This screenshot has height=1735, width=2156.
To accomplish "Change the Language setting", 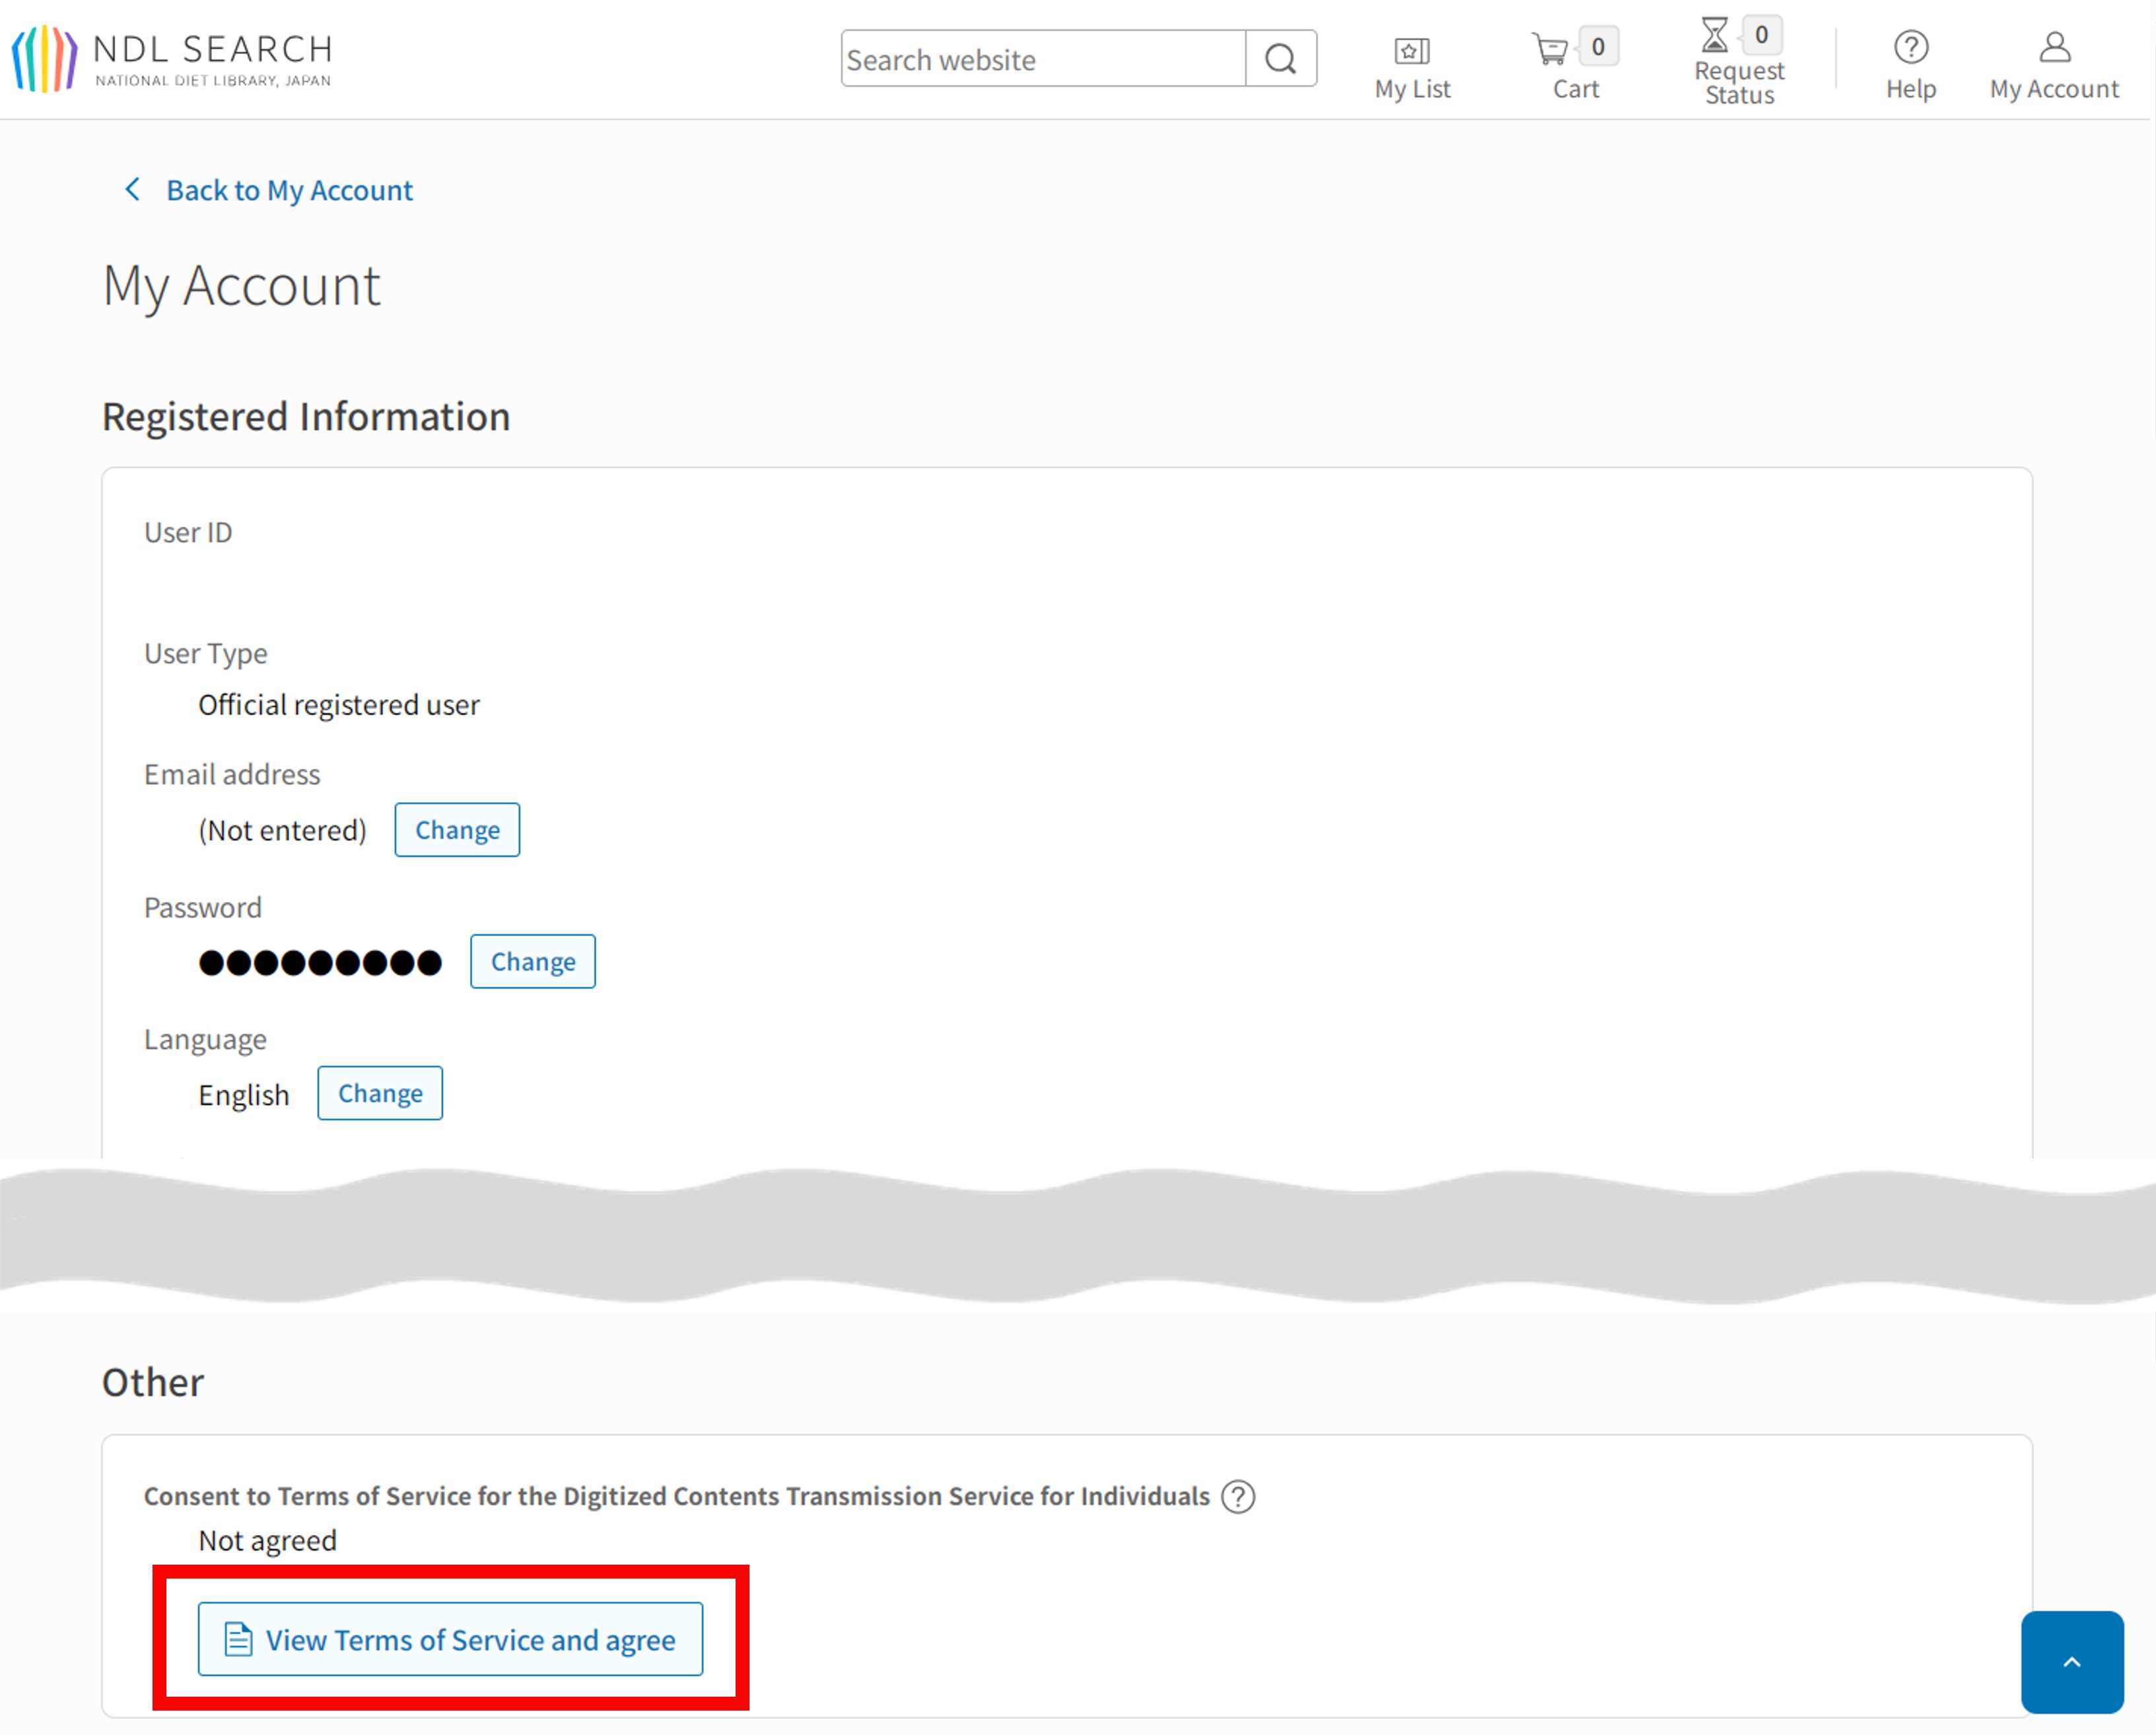I will tap(380, 1094).
